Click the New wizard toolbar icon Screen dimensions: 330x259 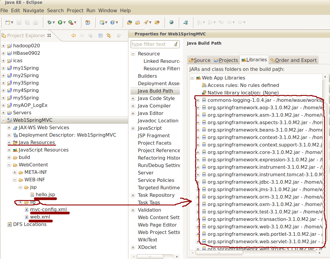coord(7,22)
